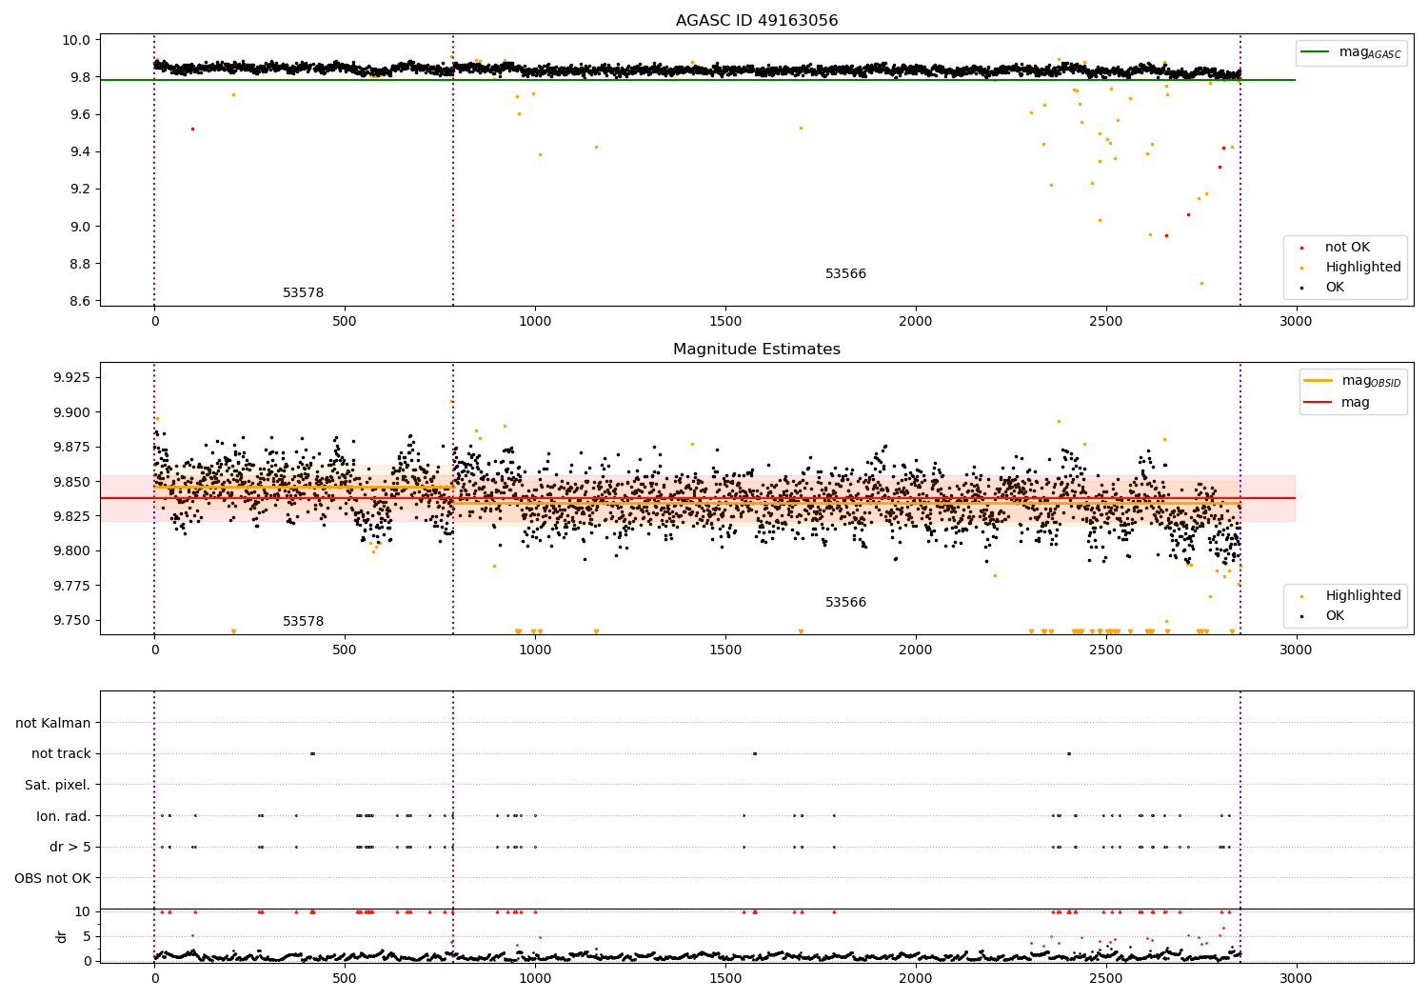Image resolution: width=1428 pixels, height=1000 pixels.
Task: Click x-axis tick 500 in Magnitude Estimates panel
Action: pos(345,650)
